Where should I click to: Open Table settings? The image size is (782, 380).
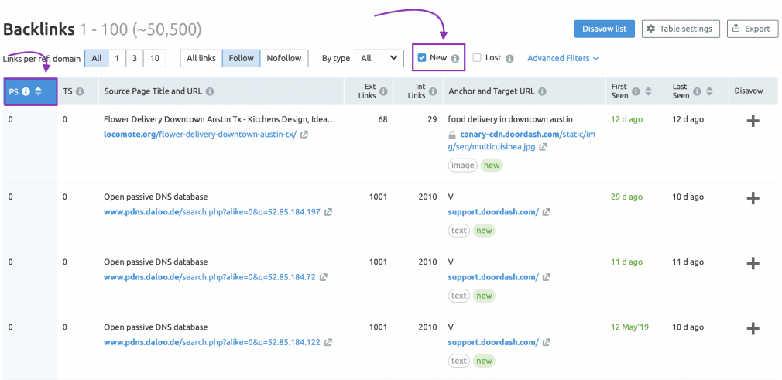(x=681, y=29)
